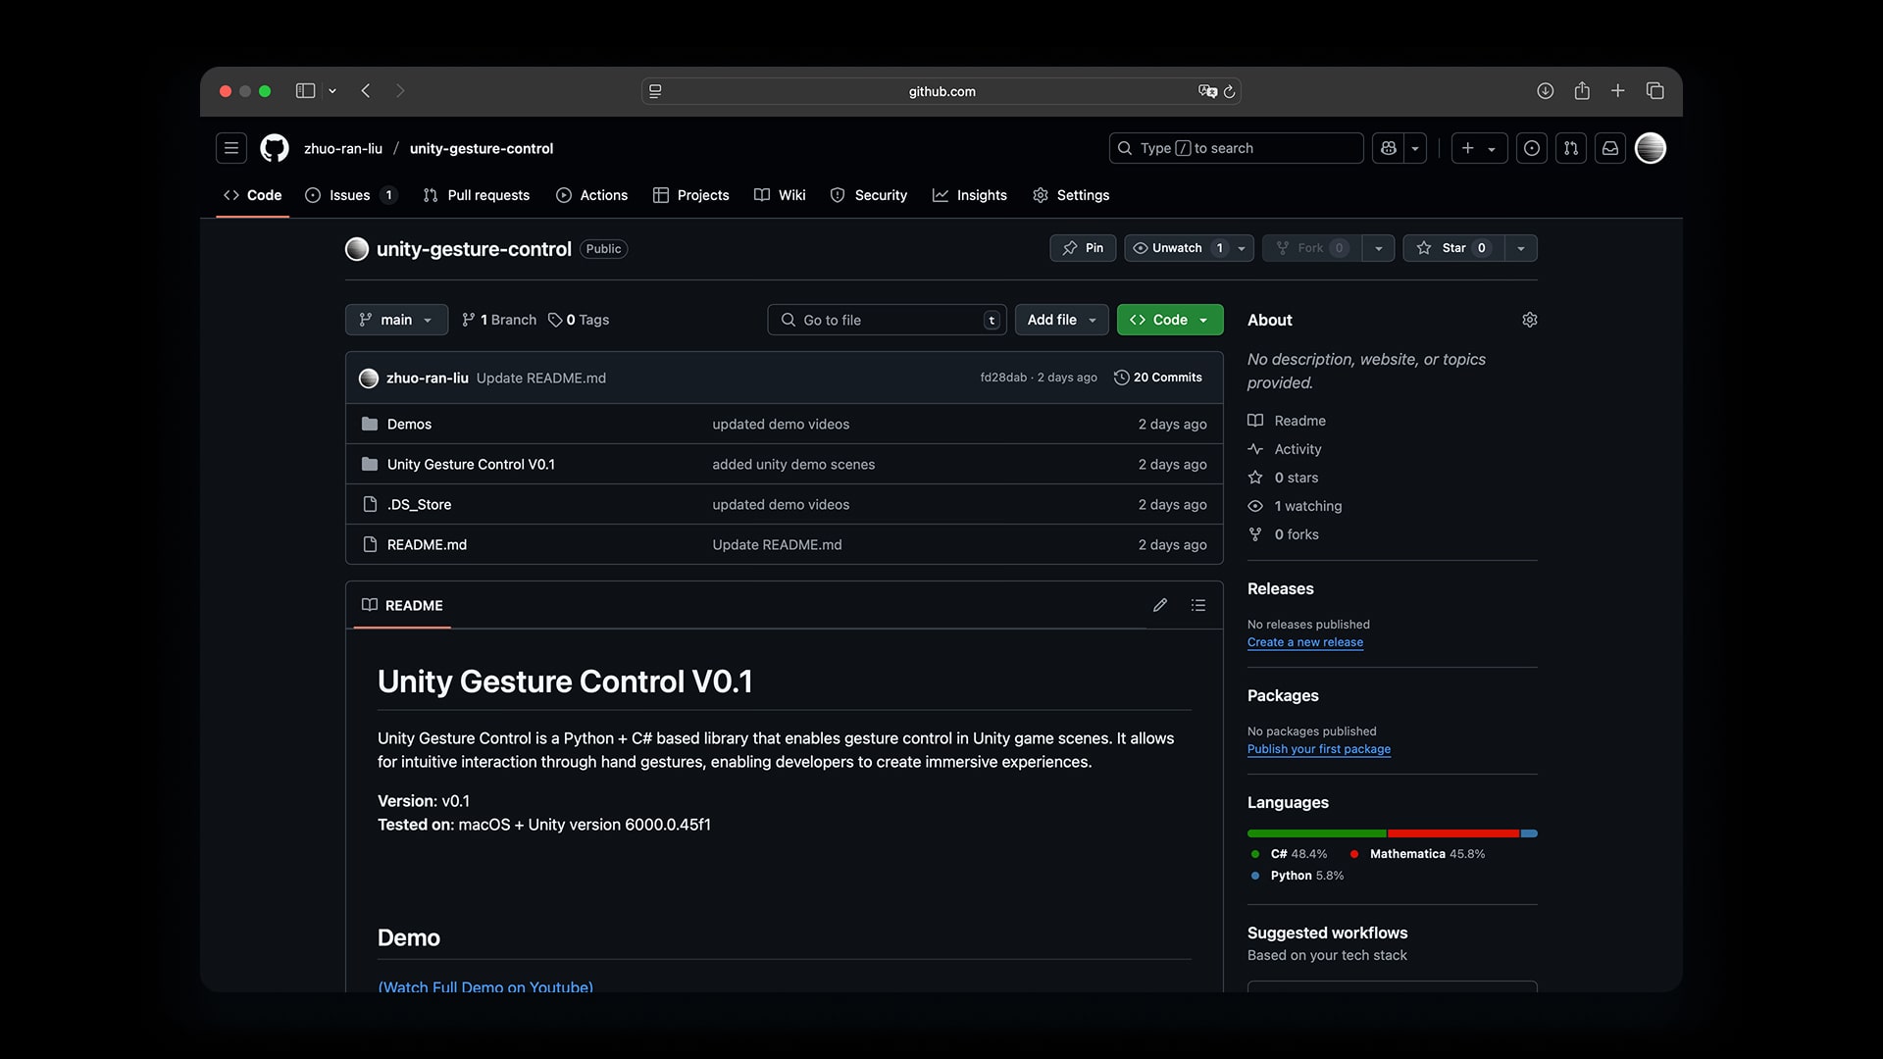Open the hamburger navigation menu icon
The width and height of the screenshot is (1883, 1059).
231,148
